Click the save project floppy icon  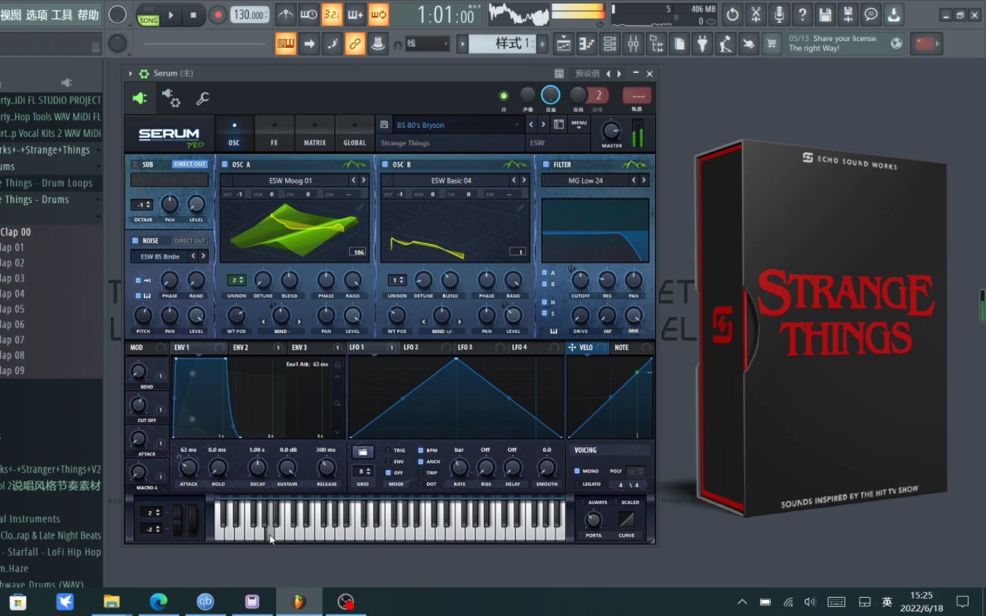tap(825, 14)
